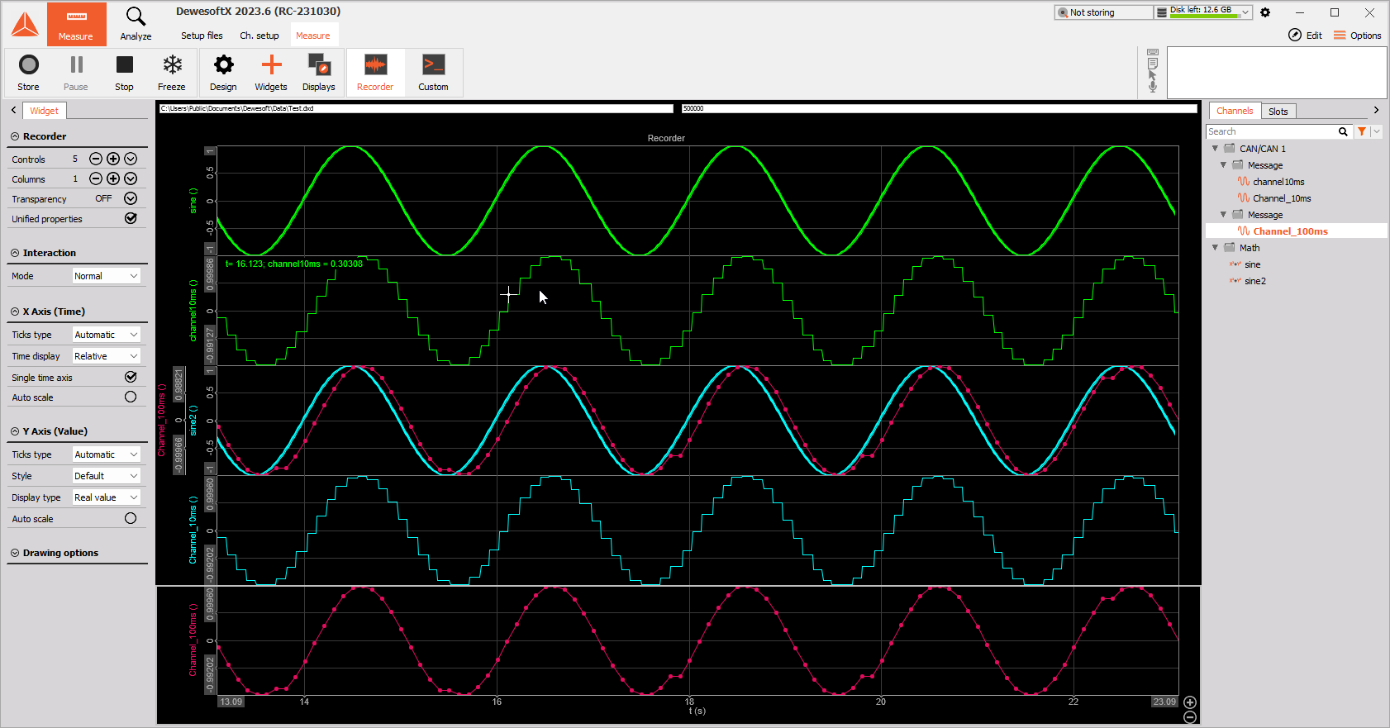
Task: Select channel10ms in channel tree
Action: coord(1278,182)
